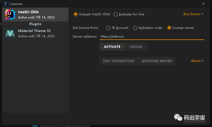Select JB Account license source
212x127 pixels.
pyautogui.click(x=108, y=28)
